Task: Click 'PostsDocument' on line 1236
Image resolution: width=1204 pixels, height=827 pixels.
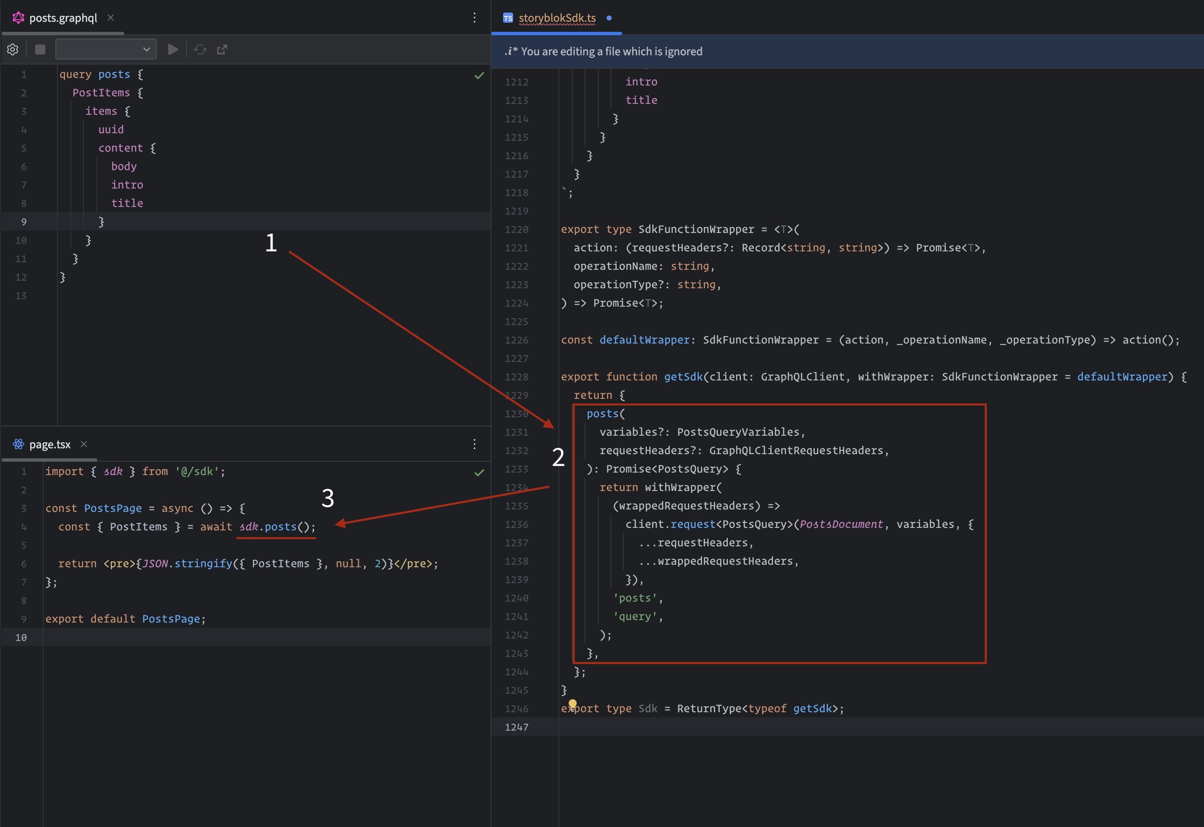Action: (841, 525)
